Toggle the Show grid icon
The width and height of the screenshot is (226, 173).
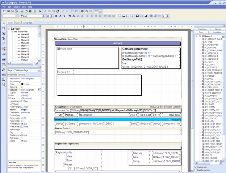tap(82, 11)
